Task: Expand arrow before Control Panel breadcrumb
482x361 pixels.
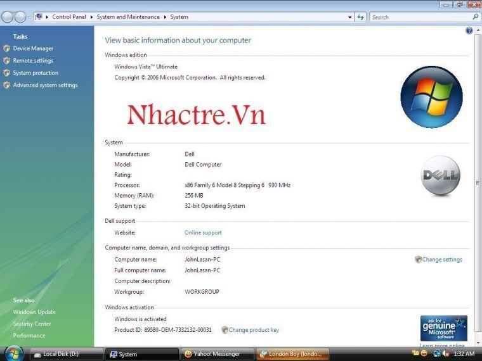Action: point(47,17)
